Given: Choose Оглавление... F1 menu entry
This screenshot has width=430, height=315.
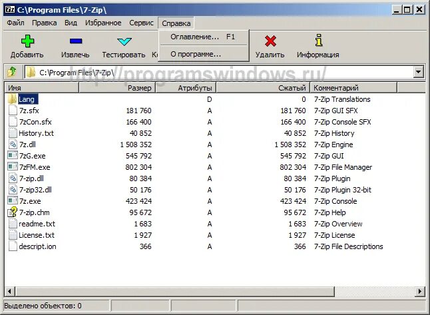Looking at the screenshot, I should 204,37.
